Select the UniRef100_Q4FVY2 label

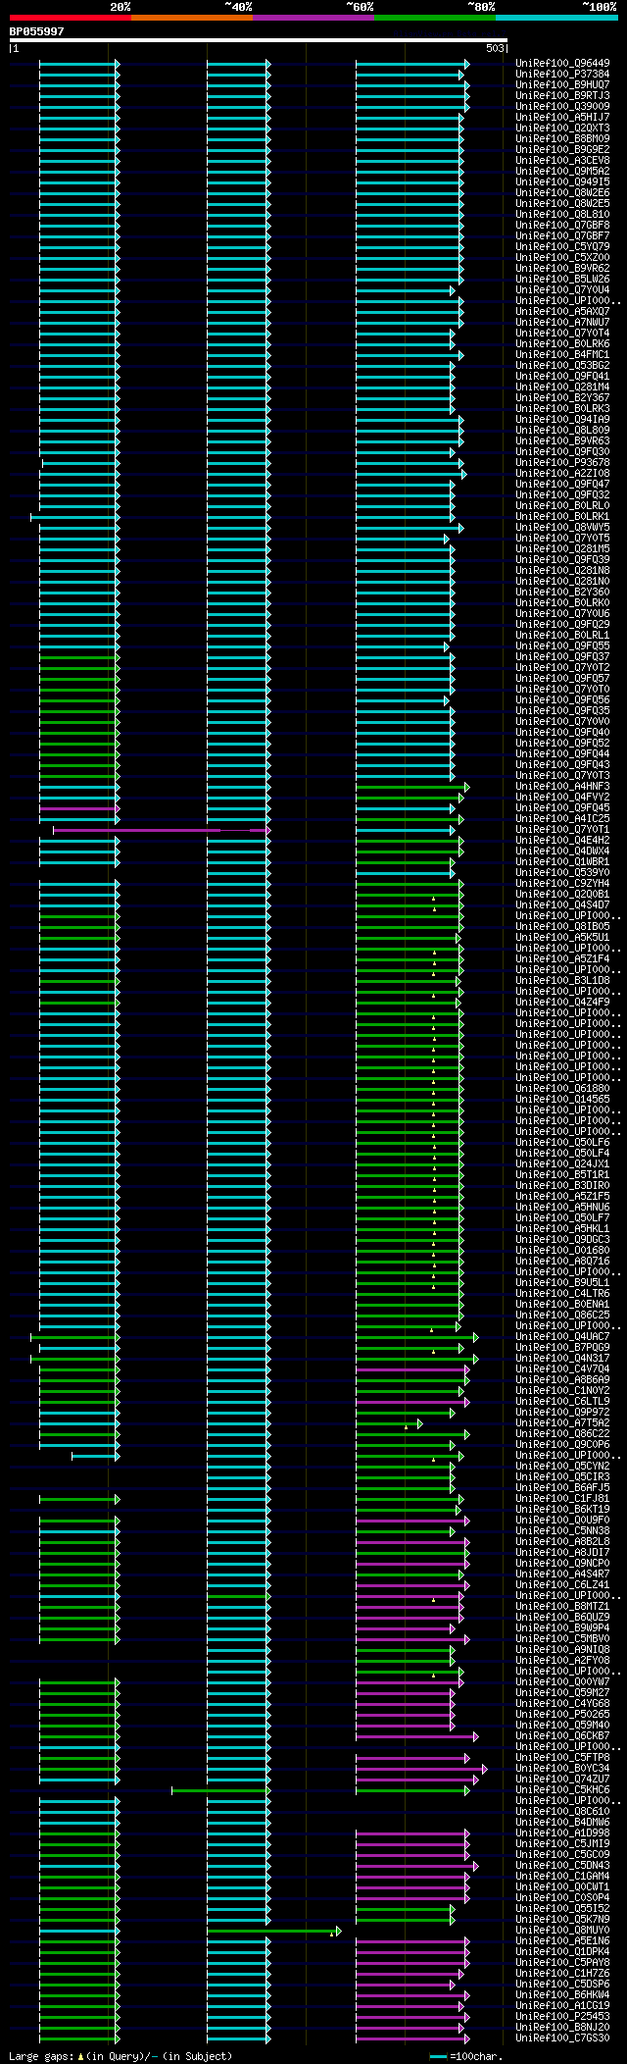pos(562,798)
